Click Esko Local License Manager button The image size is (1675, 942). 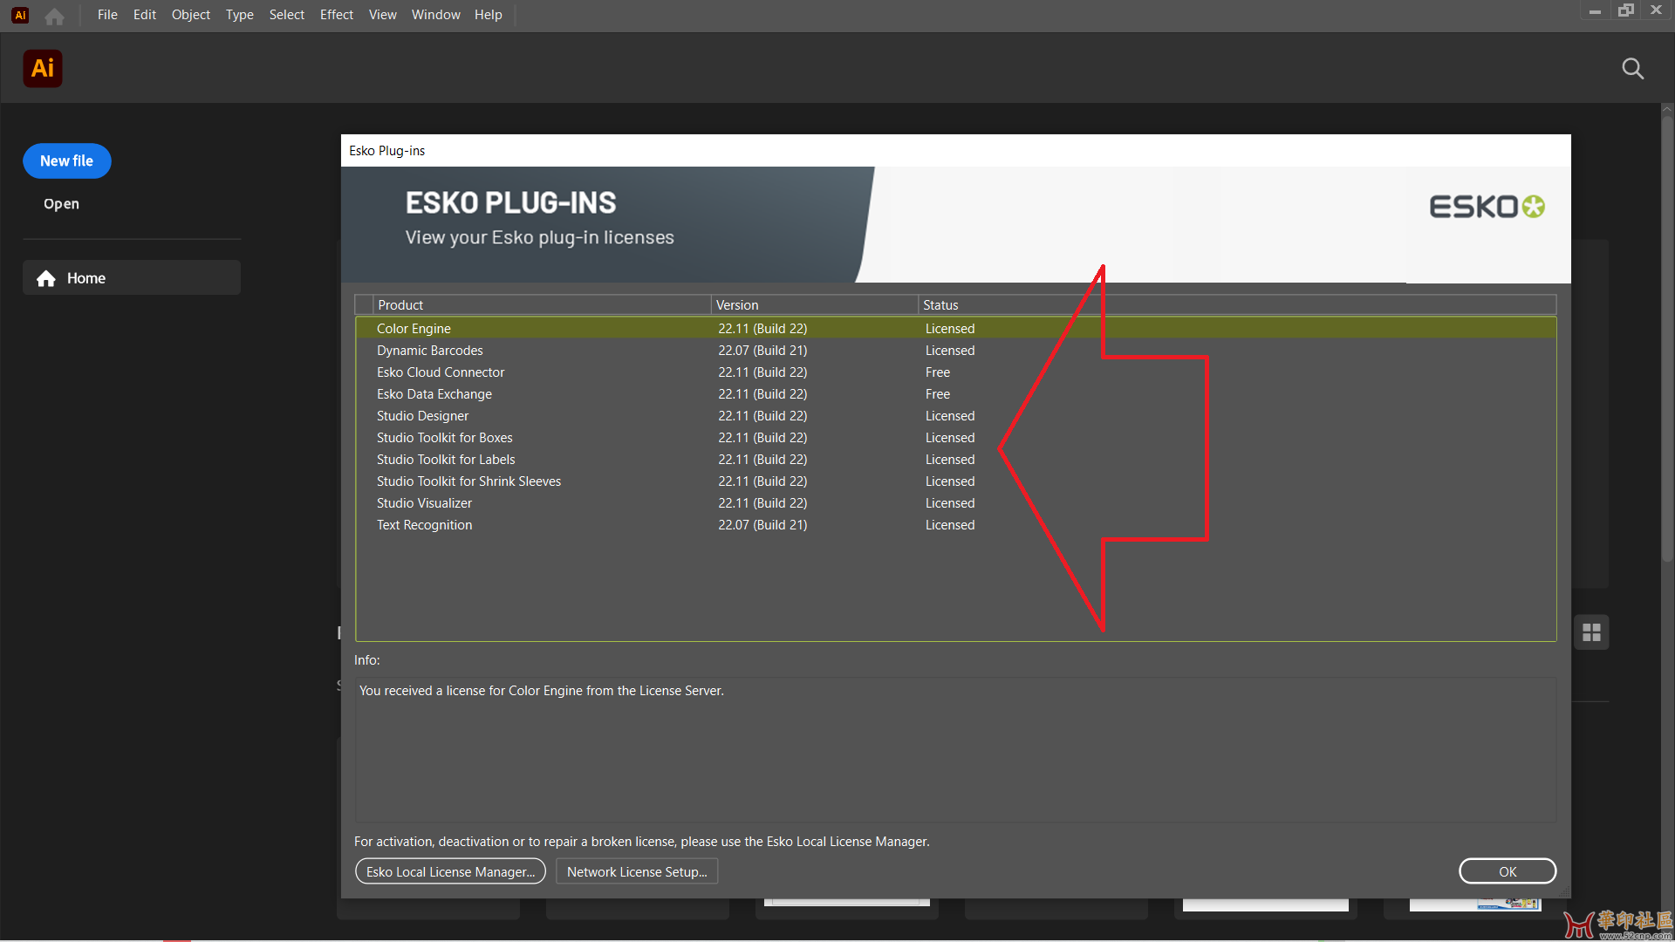tap(451, 871)
